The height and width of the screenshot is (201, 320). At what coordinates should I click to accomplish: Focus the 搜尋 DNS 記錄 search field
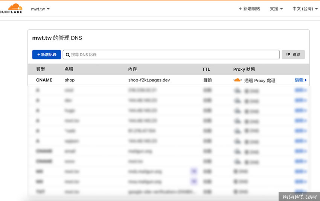(171, 54)
